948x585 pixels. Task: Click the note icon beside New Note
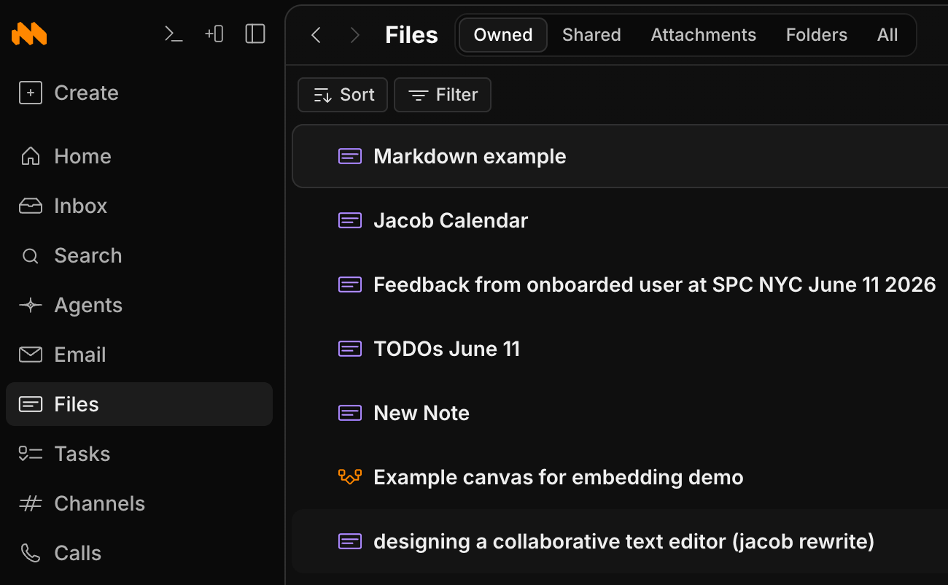(350, 413)
